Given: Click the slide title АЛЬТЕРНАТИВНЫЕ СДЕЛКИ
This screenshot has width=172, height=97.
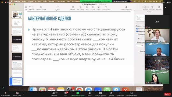Looking at the screenshot, I should click(x=49, y=19).
